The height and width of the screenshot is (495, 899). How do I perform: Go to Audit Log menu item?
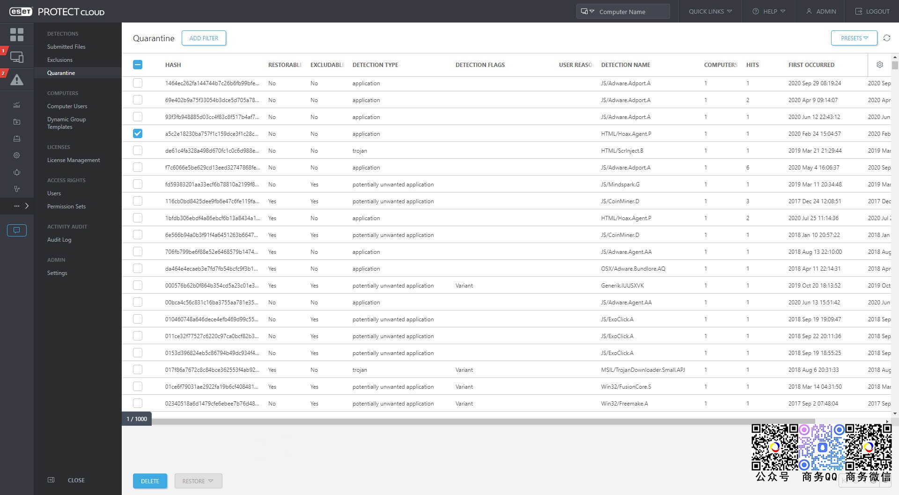tap(59, 239)
